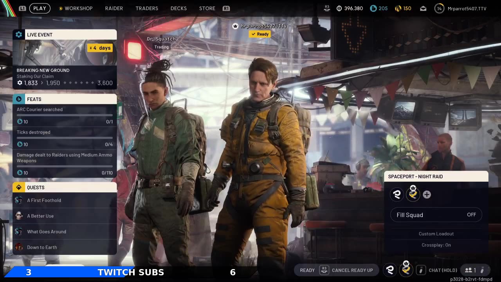Click the blue Cred icon beside 205
Screen dimensions: 501x282
(373, 8)
